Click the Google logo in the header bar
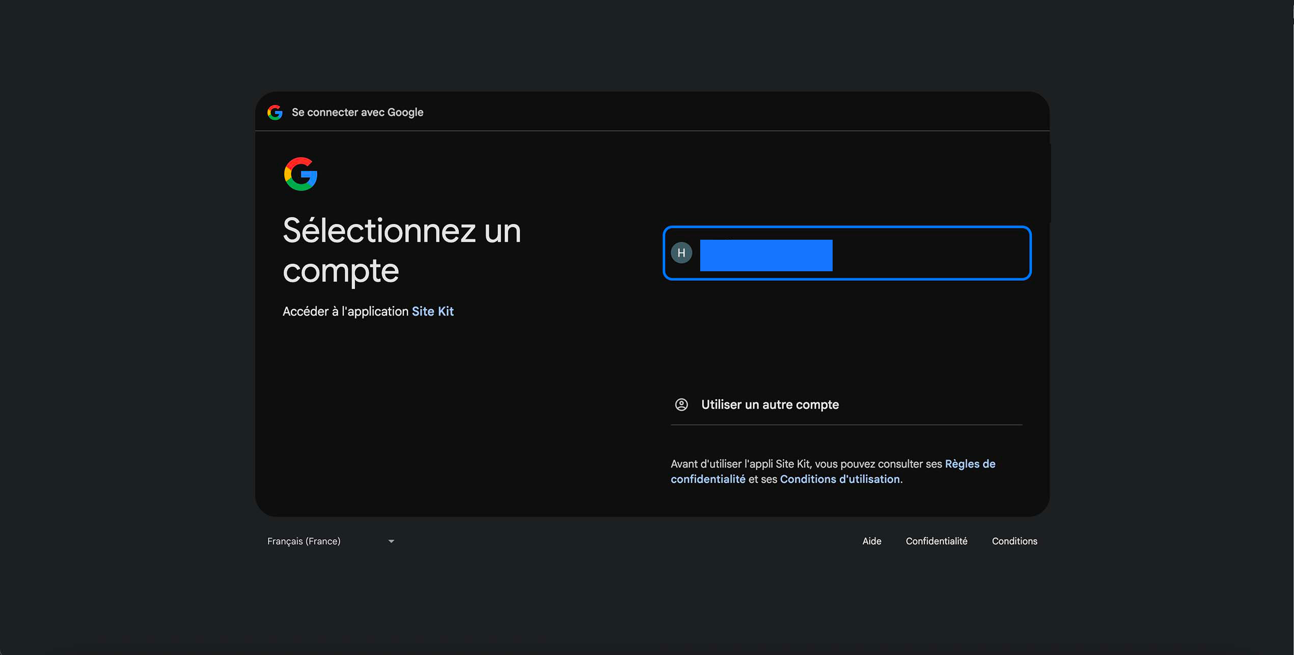The image size is (1294, 655). [276, 112]
